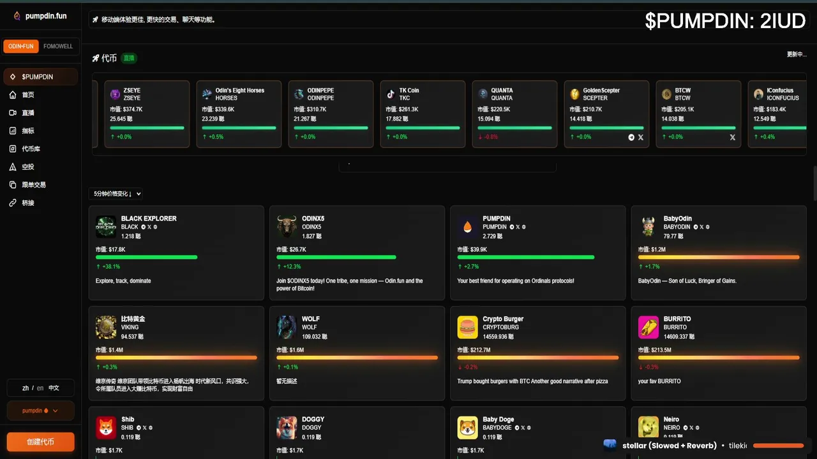The image size is (817, 459).
Task: Open X link on PUMPDIN card
Action: point(517,227)
